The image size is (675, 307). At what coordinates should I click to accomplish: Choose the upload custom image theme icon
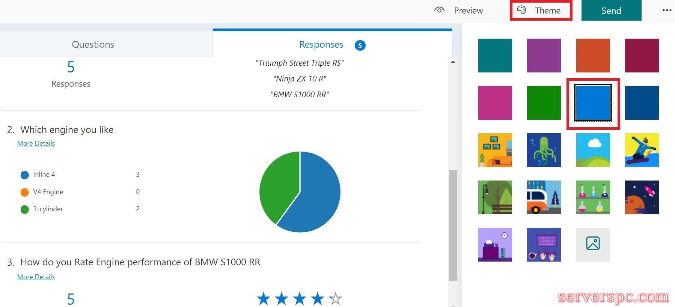593,244
